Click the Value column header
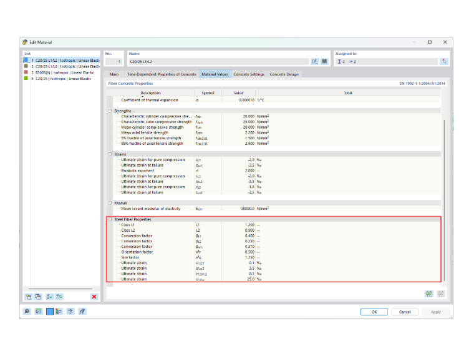Viewport: 474px width, 356px height. tap(238, 93)
